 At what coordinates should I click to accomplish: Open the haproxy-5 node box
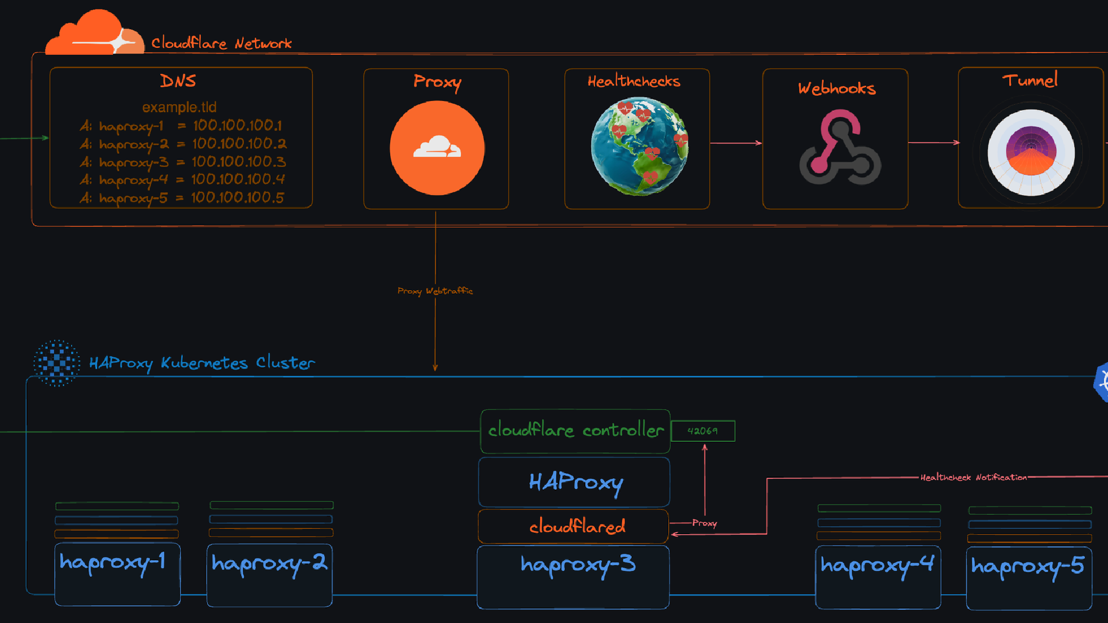point(1030,577)
